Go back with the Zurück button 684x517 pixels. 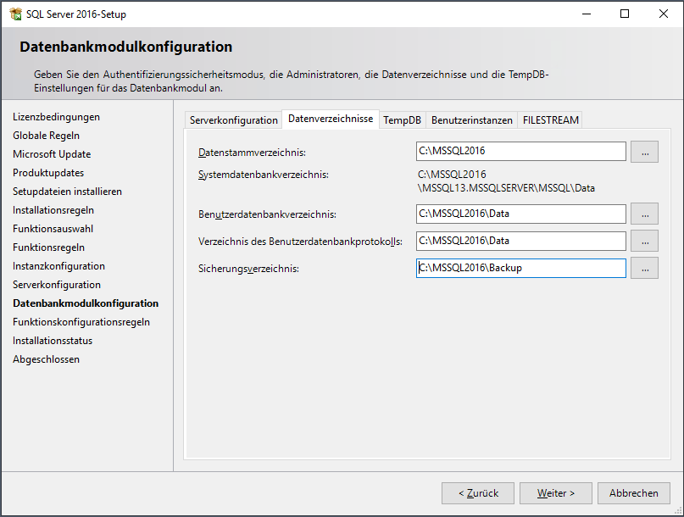tap(478, 493)
